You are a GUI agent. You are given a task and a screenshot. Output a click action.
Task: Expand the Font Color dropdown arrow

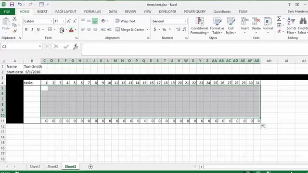pyautogui.click(x=76, y=30)
